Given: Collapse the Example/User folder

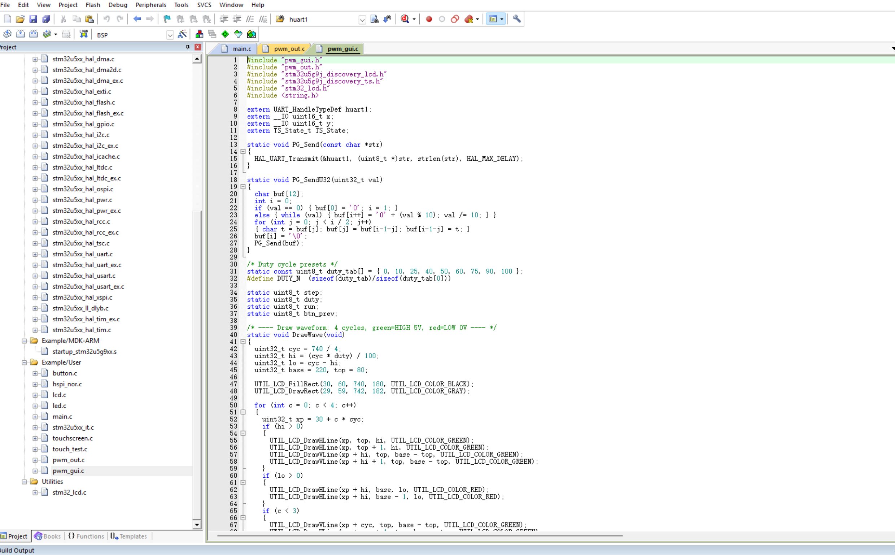Looking at the screenshot, I should [24, 362].
